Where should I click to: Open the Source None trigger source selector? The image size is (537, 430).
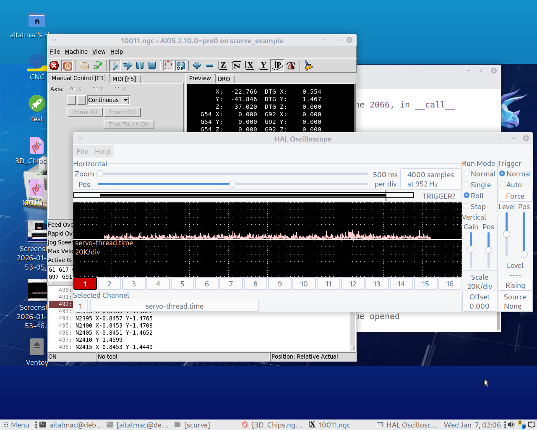point(515,302)
